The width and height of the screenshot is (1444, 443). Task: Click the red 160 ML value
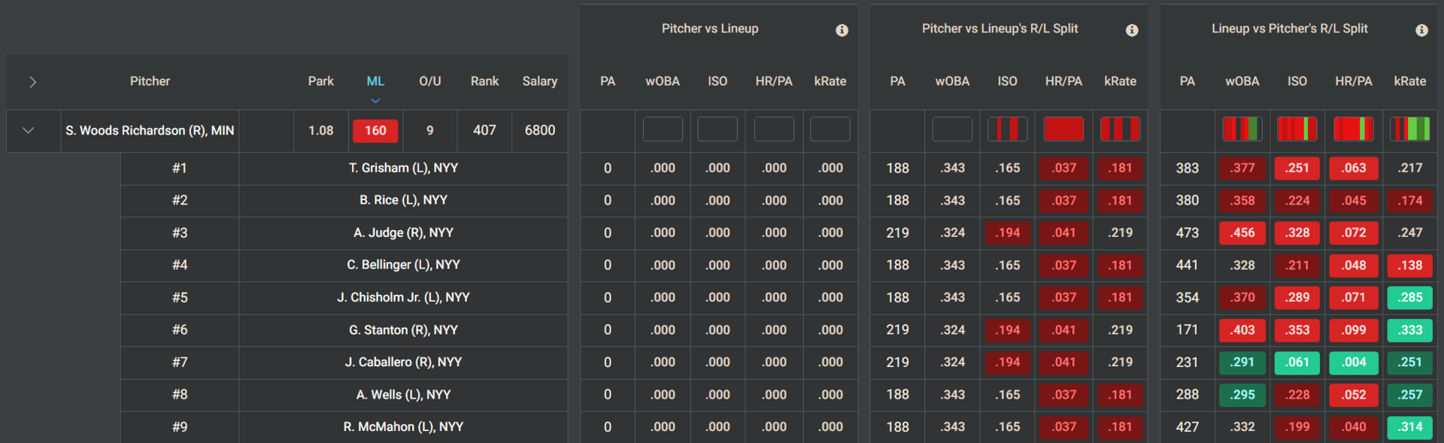pyautogui.click(x=375, y=131)
